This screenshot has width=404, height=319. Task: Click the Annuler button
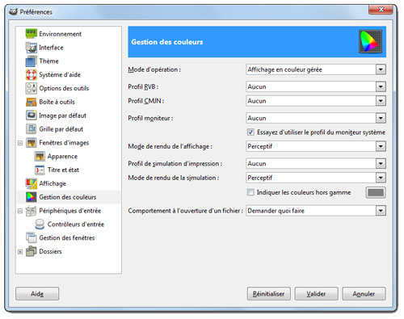pos(364,294)
